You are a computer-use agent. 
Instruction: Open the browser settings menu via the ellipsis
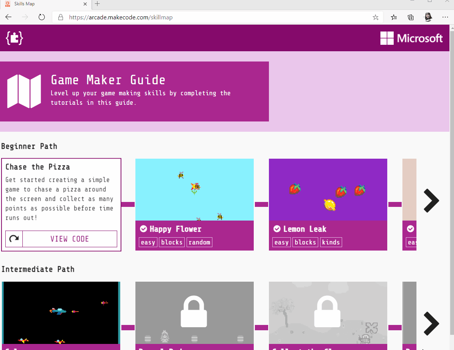point(445,17)
